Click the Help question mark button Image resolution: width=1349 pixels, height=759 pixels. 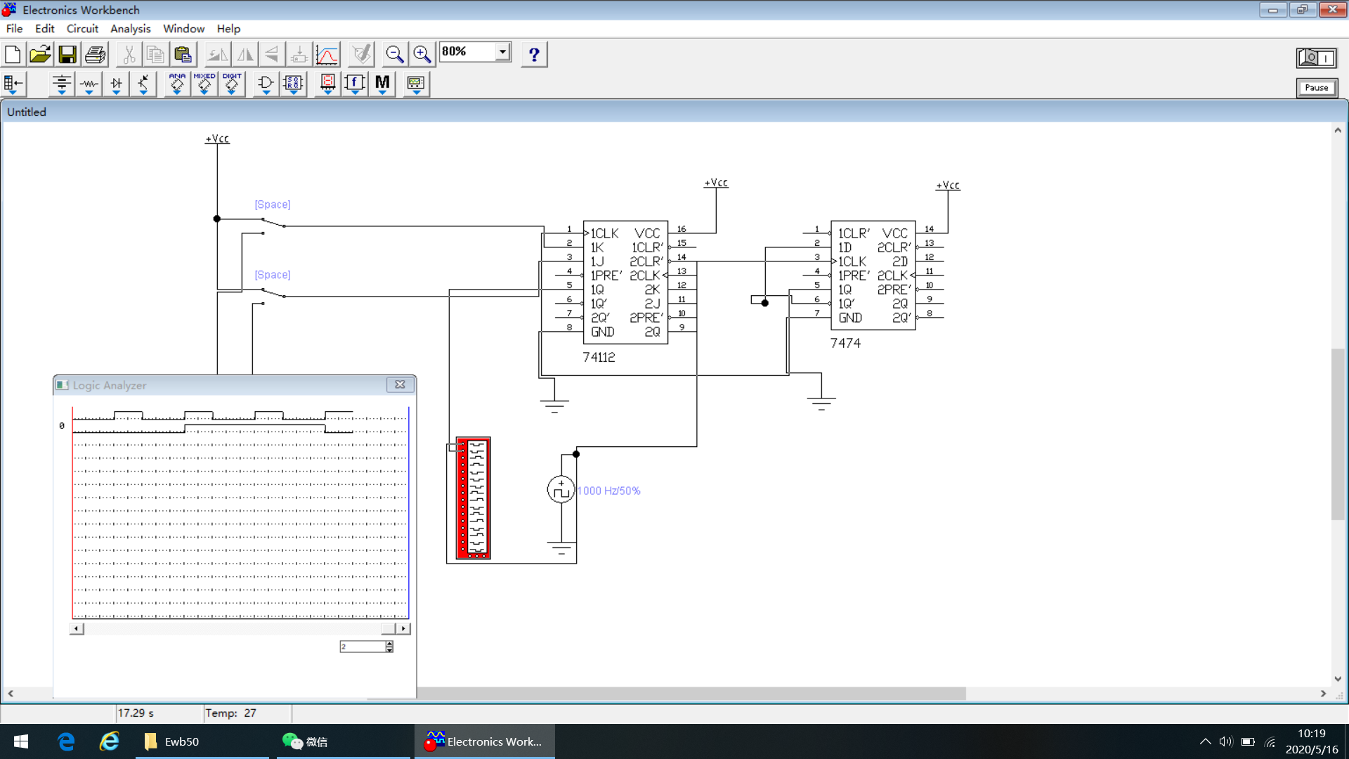[x=534, y=54]
